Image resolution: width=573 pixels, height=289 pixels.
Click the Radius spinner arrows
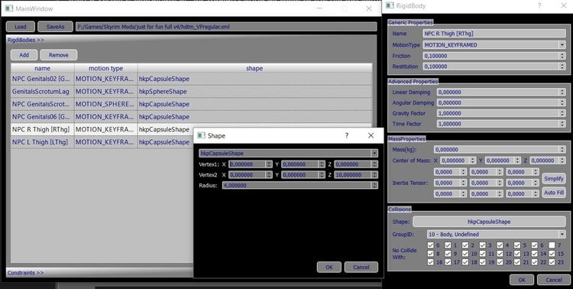click(x=375, y=186)
